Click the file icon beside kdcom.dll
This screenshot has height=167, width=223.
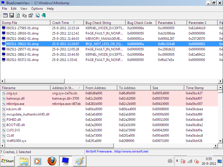click(4, 109)
